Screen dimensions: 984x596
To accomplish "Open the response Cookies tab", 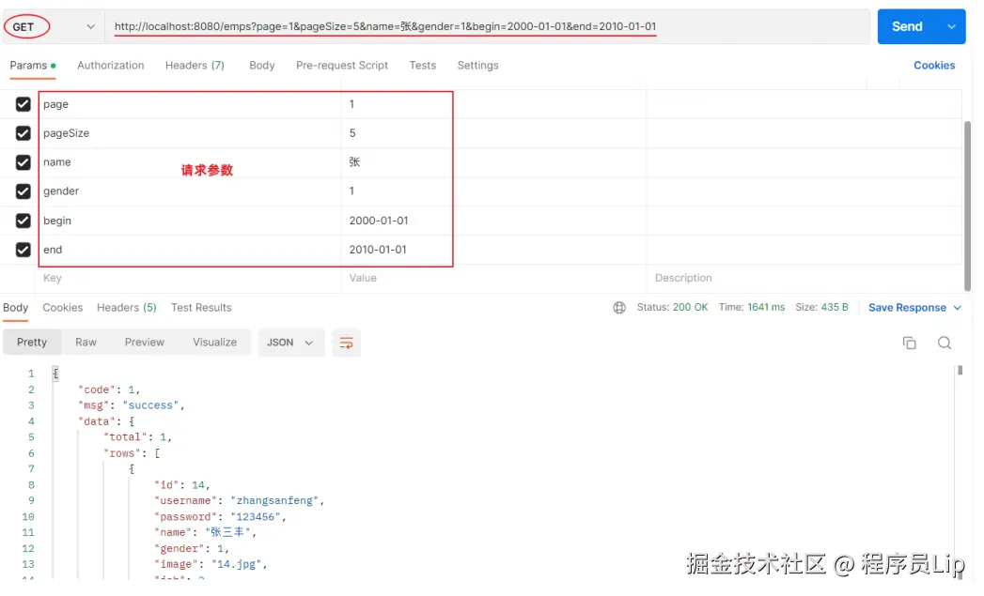I will coord(63,308).
